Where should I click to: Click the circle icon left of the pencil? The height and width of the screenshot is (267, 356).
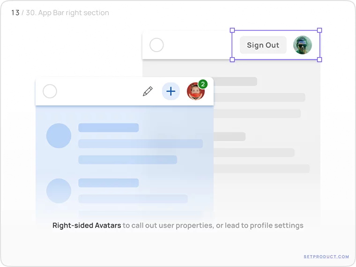coord(50,91)
